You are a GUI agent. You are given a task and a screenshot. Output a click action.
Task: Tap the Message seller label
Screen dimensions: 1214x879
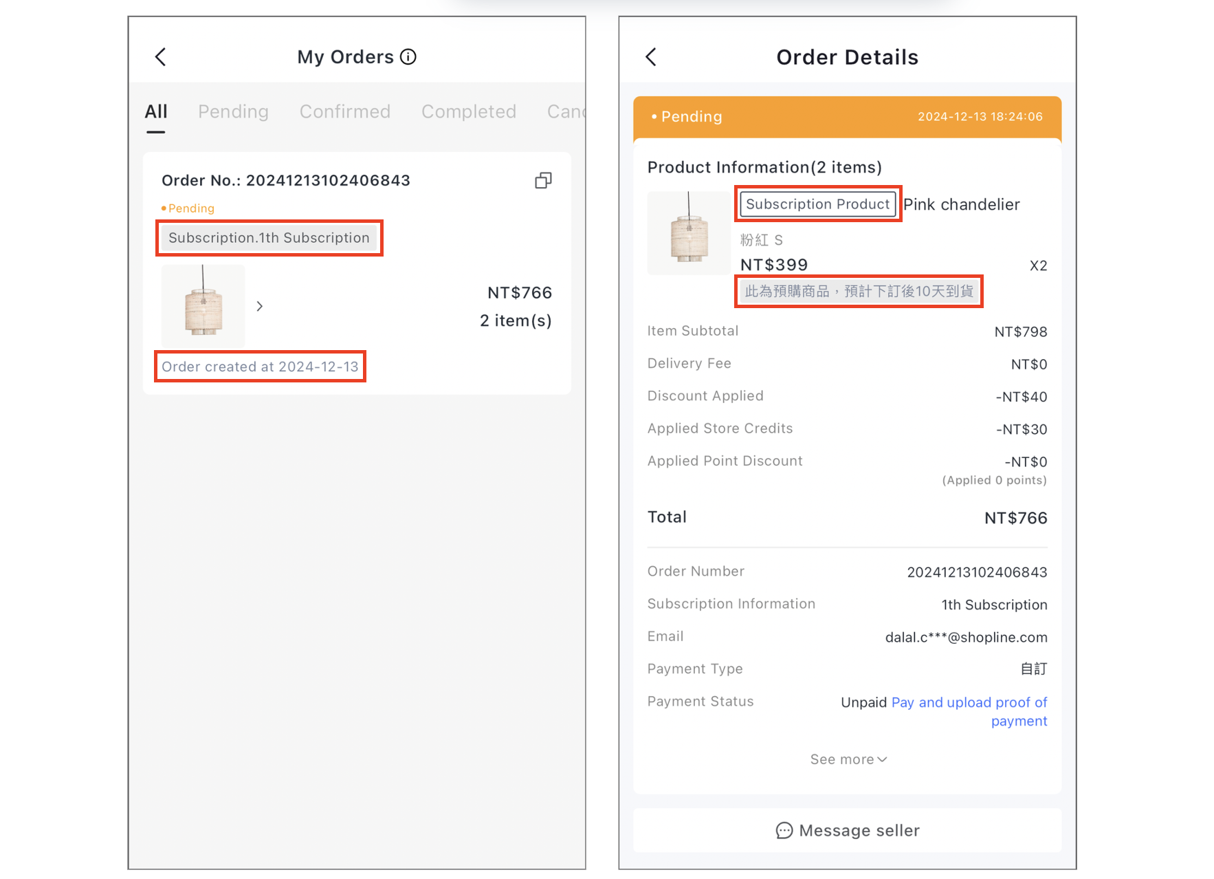(x=859, y=831)
